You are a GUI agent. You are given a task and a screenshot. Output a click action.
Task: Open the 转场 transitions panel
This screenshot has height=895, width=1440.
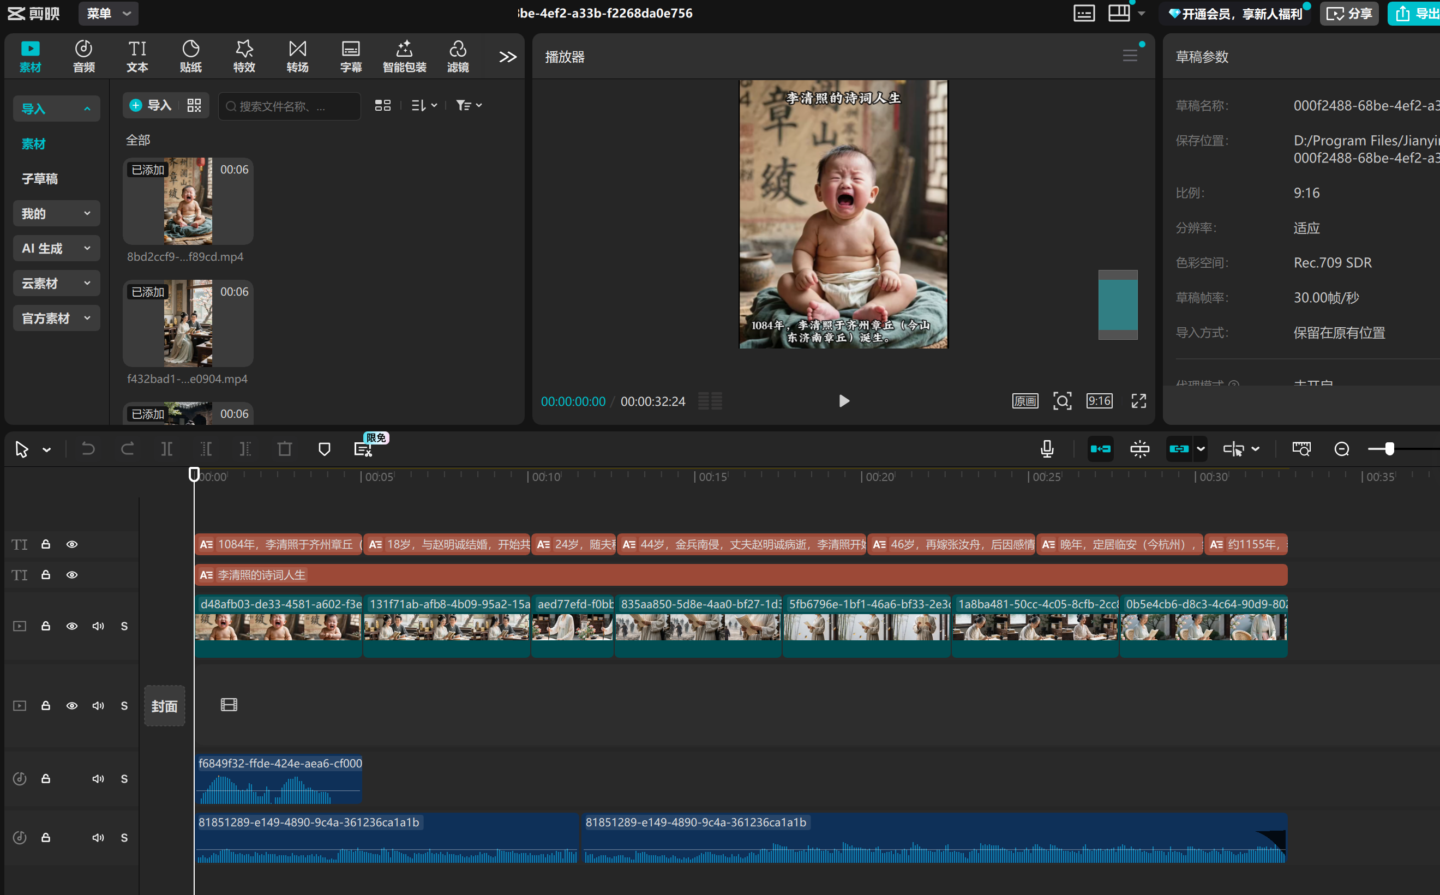297,56
